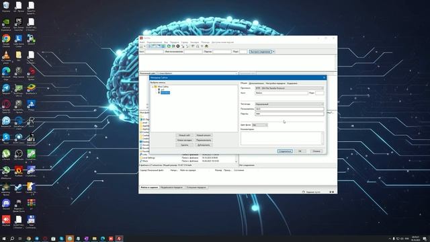Screen dimensions: 430x242
Task: Open the Сервер menu
Action: [x=185, y=42]
